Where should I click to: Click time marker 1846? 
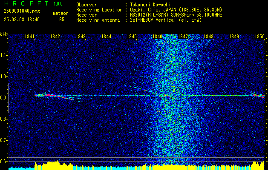157,37
